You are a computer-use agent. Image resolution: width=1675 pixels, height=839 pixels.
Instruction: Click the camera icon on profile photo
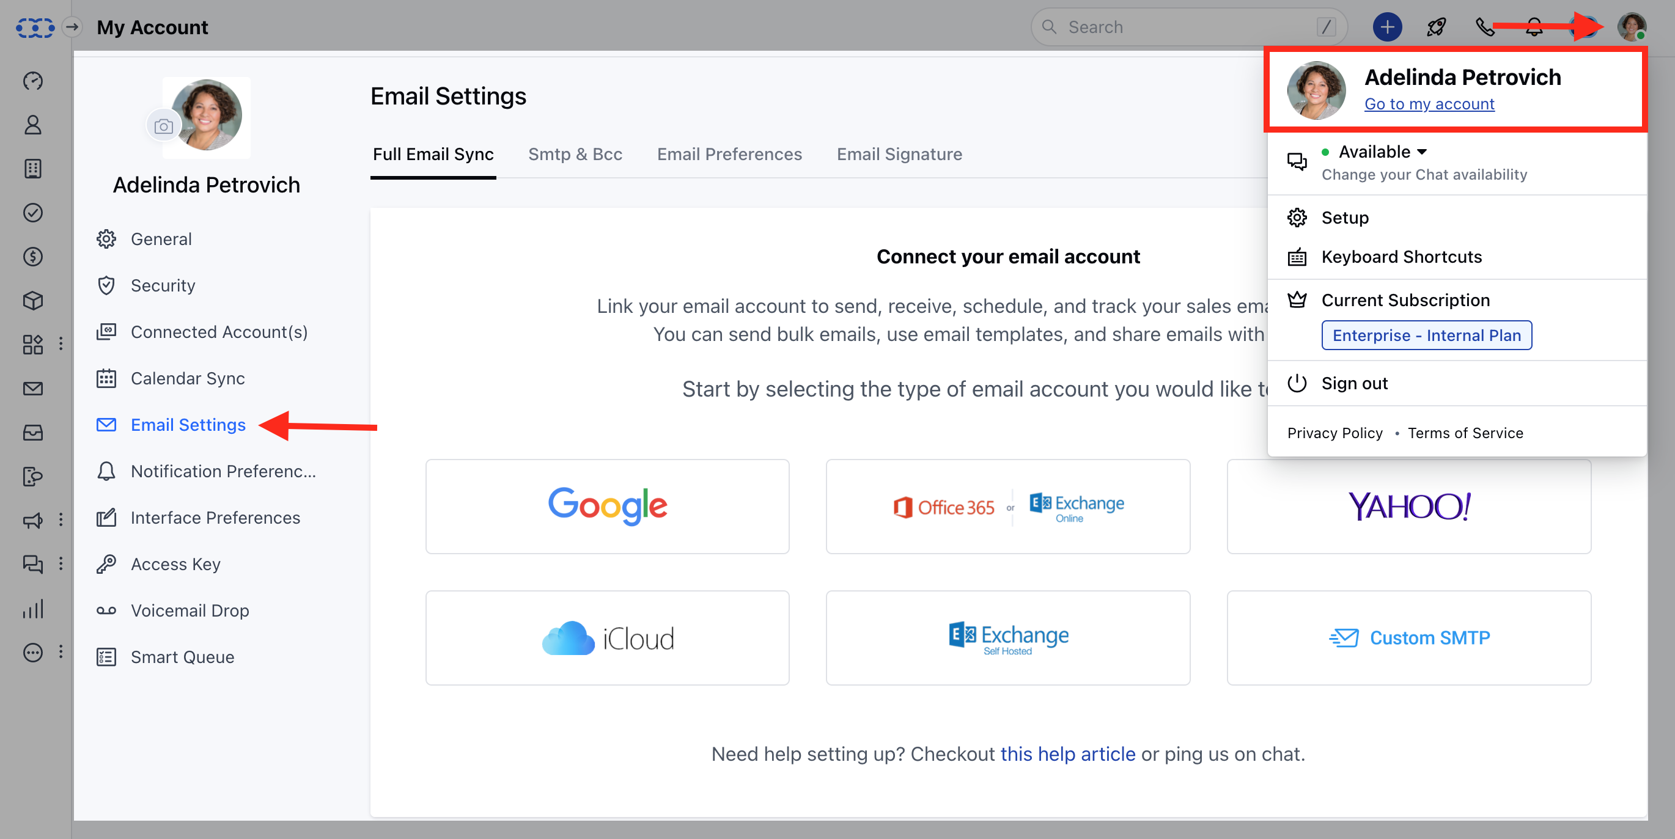point(163,126)
